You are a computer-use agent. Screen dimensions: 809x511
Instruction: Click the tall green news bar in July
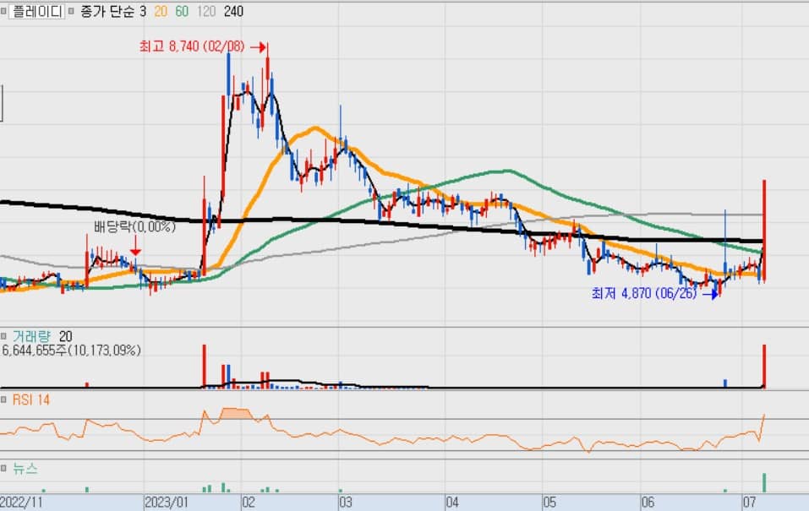pos(764,482)
